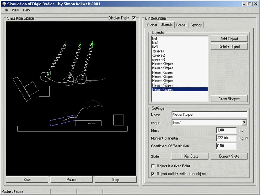Switch to the Forces tab

tap(182, 25)
